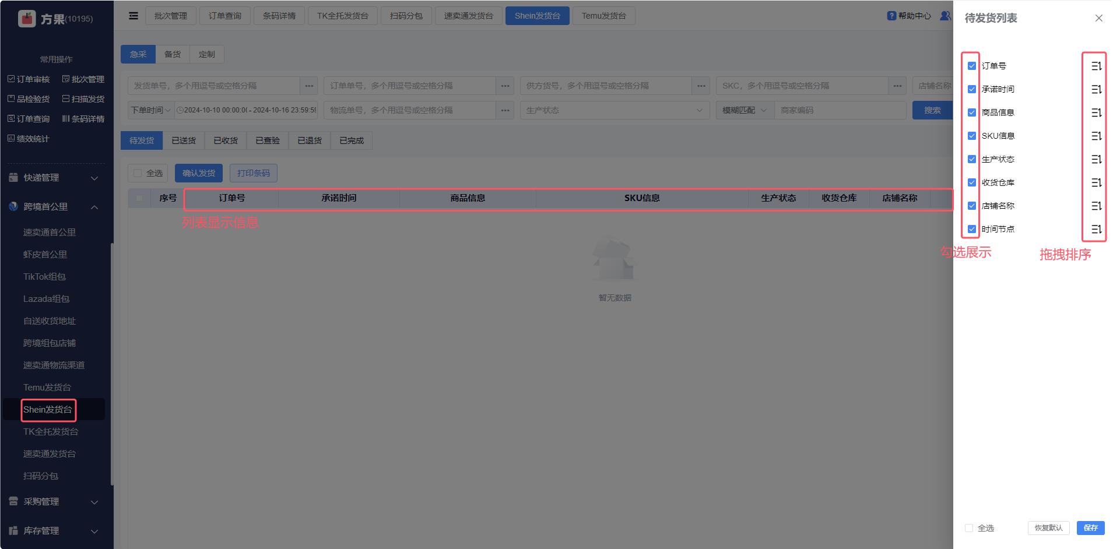Select the 备货 order type tab
This screenshot has height=549, width=1113.
pyautogui.click(x=173, y=54)
